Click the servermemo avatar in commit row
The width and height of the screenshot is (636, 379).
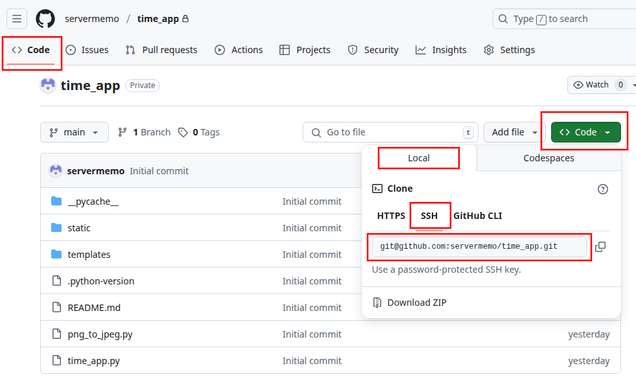(56, 171)
